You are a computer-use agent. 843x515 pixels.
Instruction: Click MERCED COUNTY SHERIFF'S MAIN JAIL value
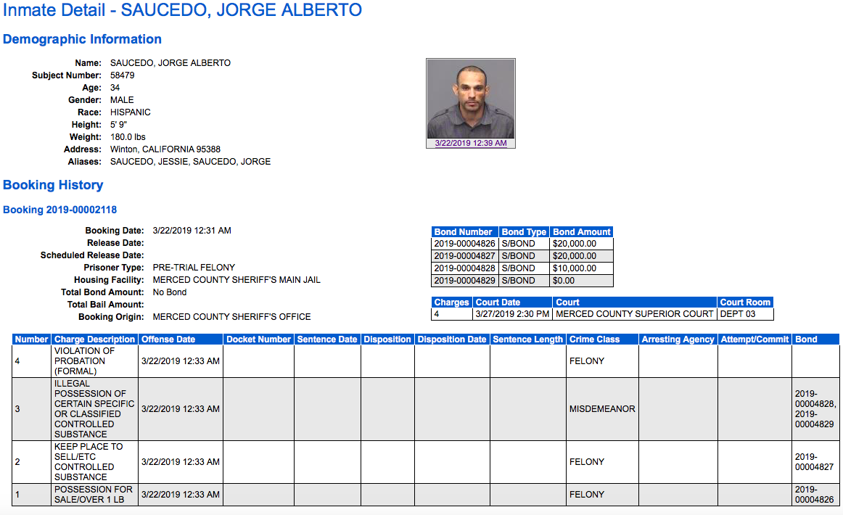[x=236, y=280]
